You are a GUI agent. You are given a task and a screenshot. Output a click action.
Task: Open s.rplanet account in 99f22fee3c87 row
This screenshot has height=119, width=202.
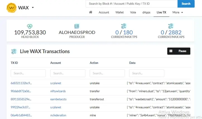click(56, 107)
